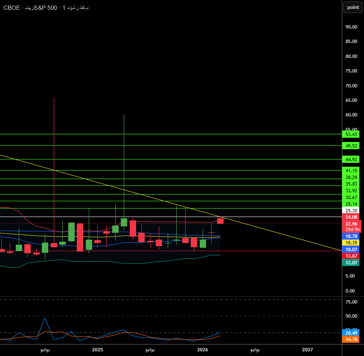Image resolution: width=364 pixels, height=356 pixels.
Task: Click the 2025 label on time axis
Action: pyautogui.click(x=97, y=350)
